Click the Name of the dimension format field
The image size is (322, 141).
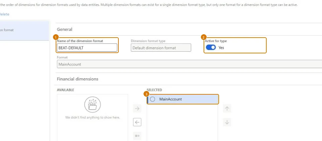(x=87, y=48)
